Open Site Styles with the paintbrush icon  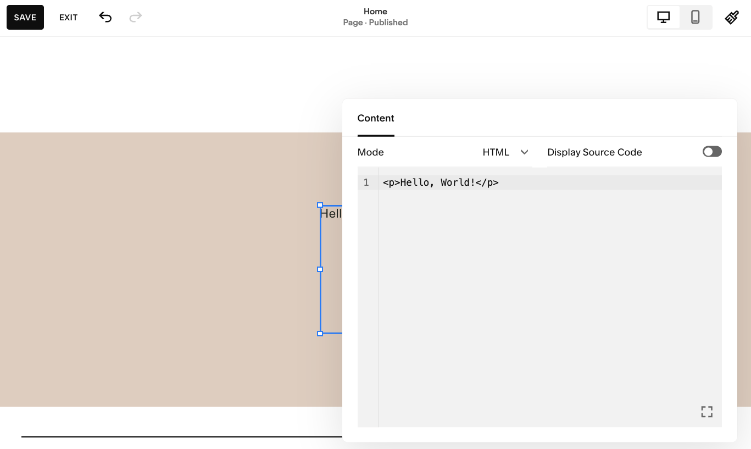731,17
